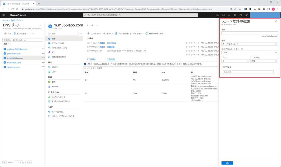
Task: Collapse the DNS ゾーン list panel
Action: [40, 25]
